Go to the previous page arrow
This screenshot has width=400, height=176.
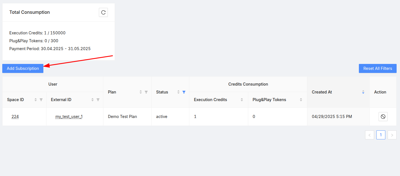(370, 135)
